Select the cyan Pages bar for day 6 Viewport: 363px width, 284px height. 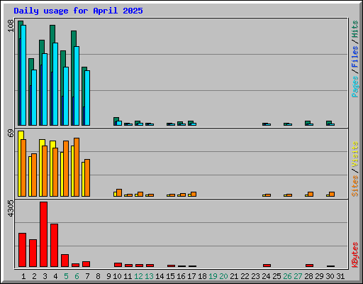[77, 86]
